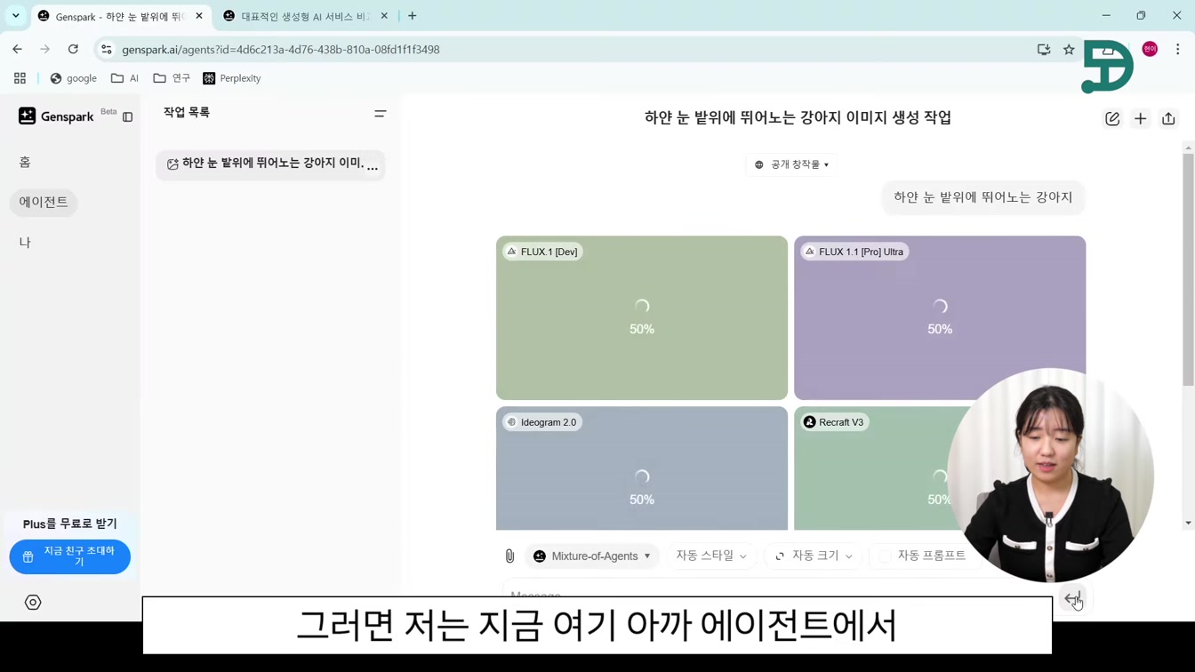This screenshot has width=1195, height=672.
Task: Select 에이전트 in the sidebar
Action: [44, 202]
